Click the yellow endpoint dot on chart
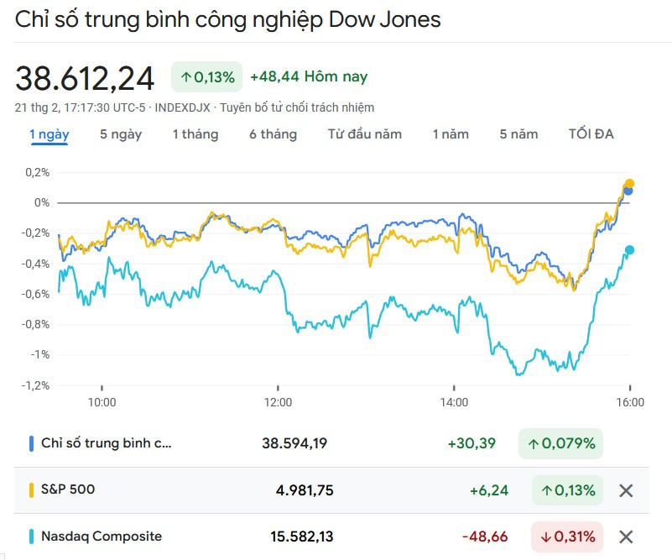 coord(629,184)
